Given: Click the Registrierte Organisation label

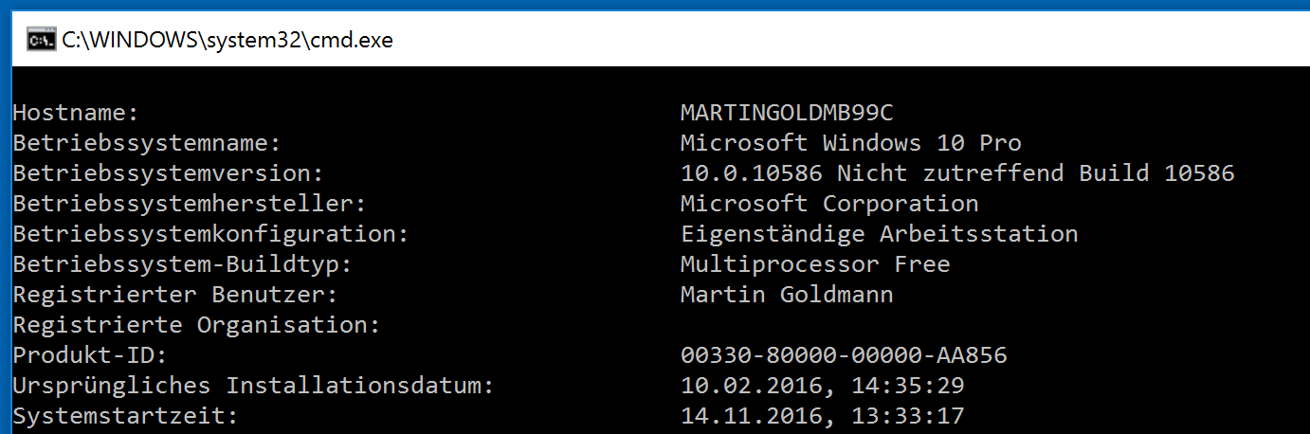Looking at the screenshot, I should pyautogui.click(x=197, y=325).
